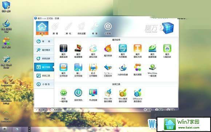The width and height of the screenshot is (211, 132).
Task: Open the blue cube desktop shortcut
Action: pos(6,7)
